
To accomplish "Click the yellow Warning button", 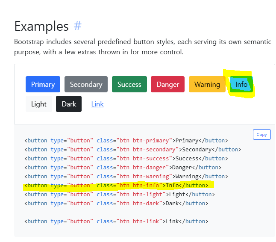I will 207,84.
